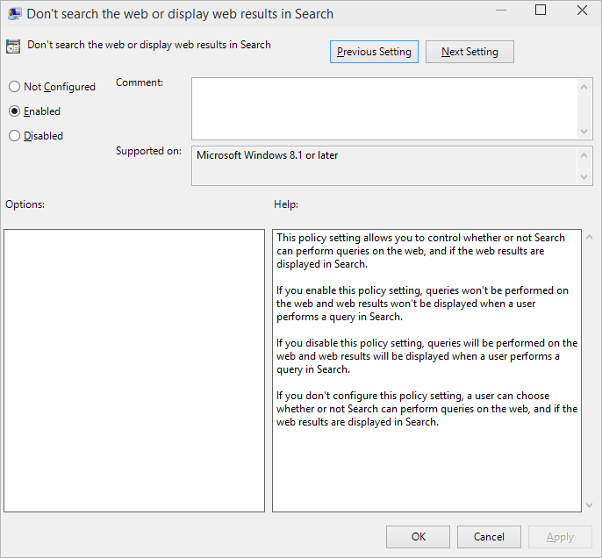The height and width of the screenshot is (558, 602).
Task: Click inside the Comment text box
Action: point(384,109)
